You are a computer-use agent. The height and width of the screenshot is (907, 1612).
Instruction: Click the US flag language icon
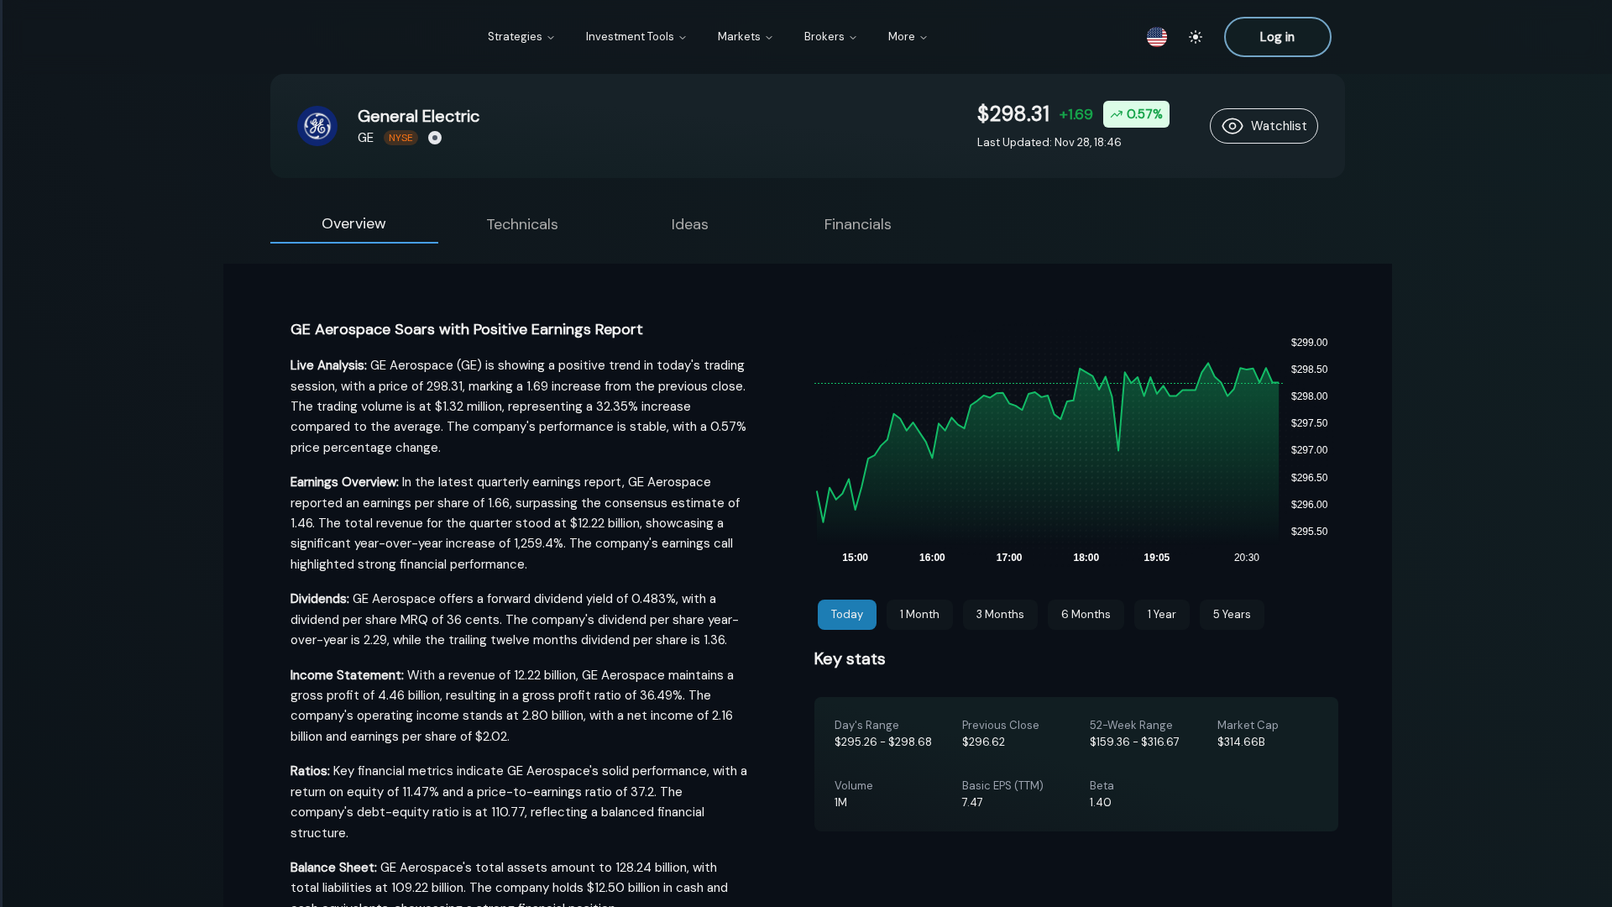[x=1156, y=37]
